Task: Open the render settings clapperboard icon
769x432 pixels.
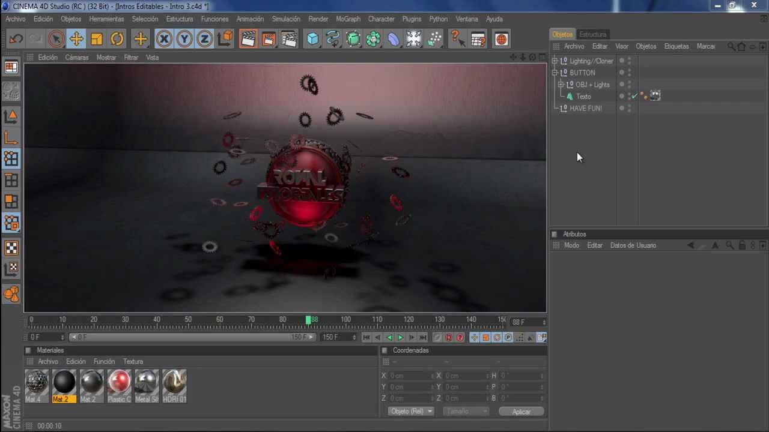Action: (289, 40)
